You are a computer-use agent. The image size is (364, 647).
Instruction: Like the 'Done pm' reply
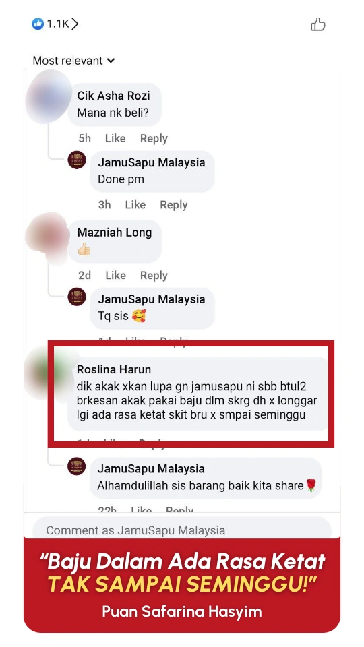(135, 205)
